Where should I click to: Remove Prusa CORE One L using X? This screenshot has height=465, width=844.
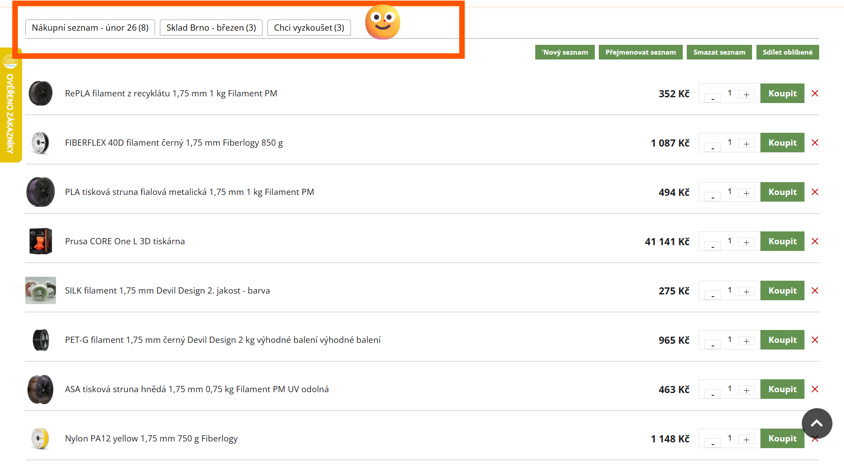coord(815,241)
